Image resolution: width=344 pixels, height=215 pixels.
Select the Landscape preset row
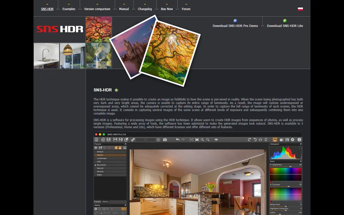point(110,158)
